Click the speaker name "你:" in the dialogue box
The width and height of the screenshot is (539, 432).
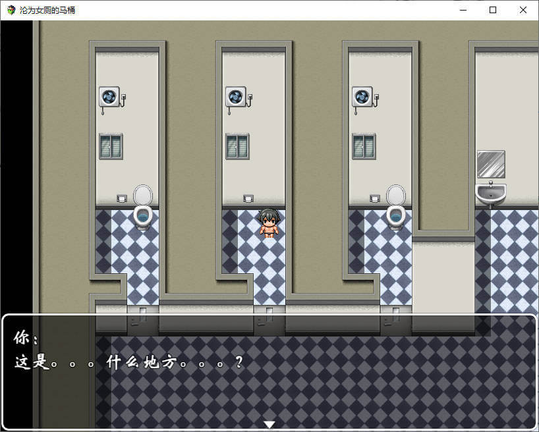pos(26,338)
